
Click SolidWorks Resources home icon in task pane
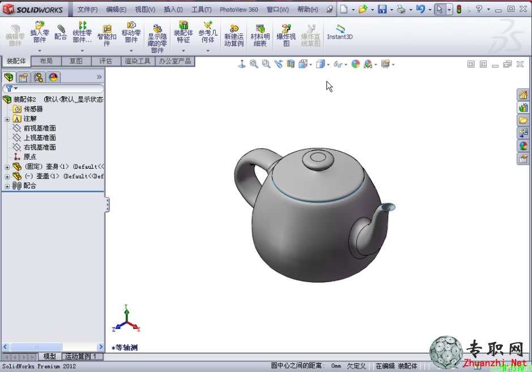[x=523, y=95]
